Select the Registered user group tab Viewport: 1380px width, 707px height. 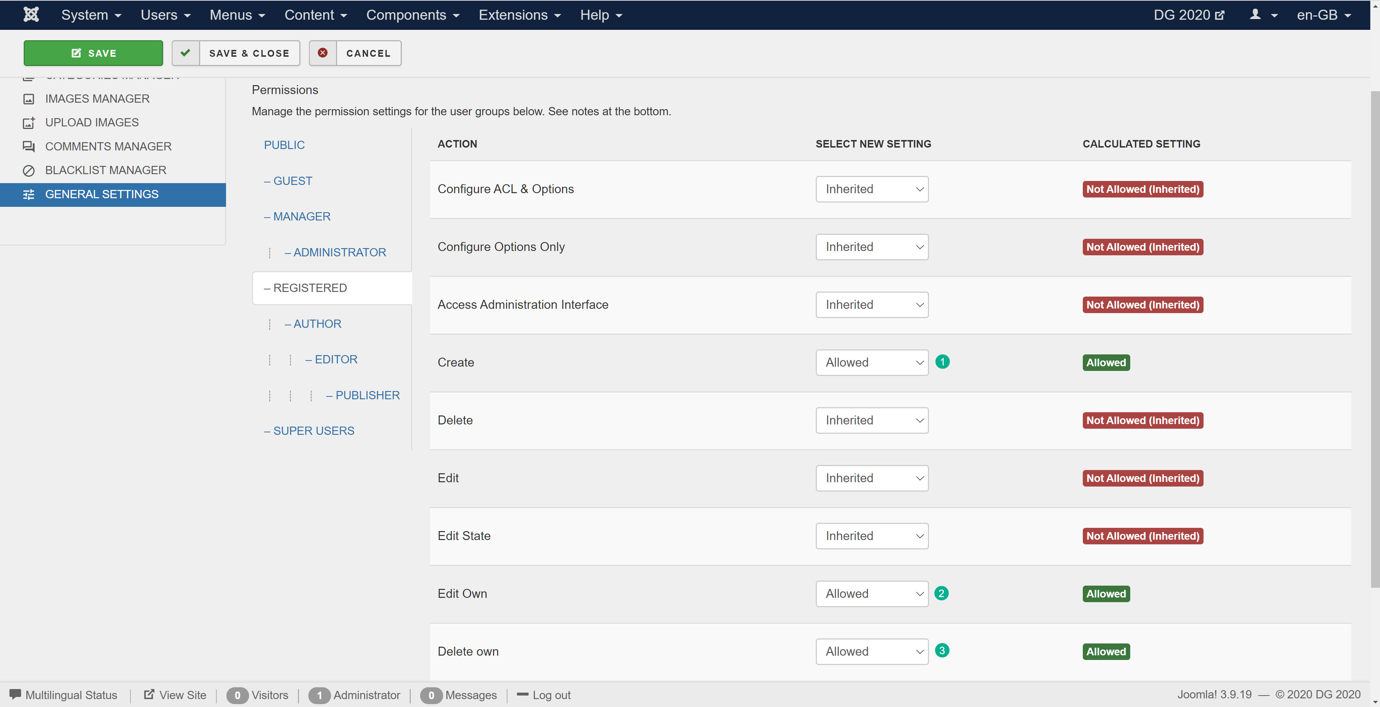332,288
